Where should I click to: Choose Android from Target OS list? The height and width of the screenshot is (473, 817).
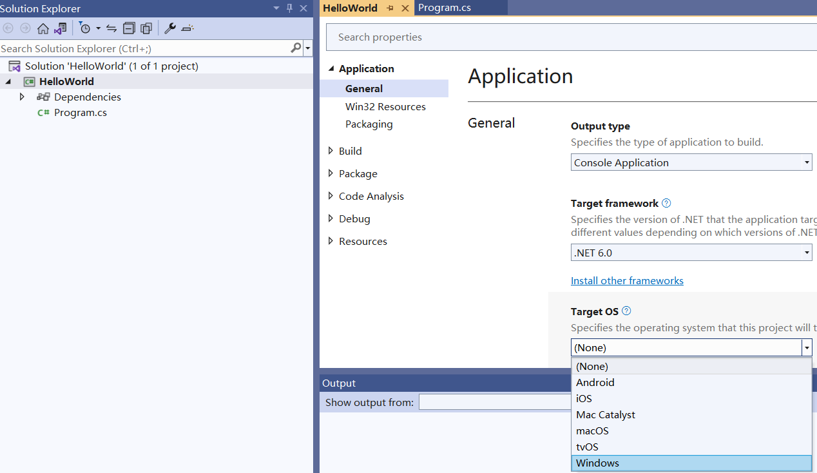pos(691,382)
